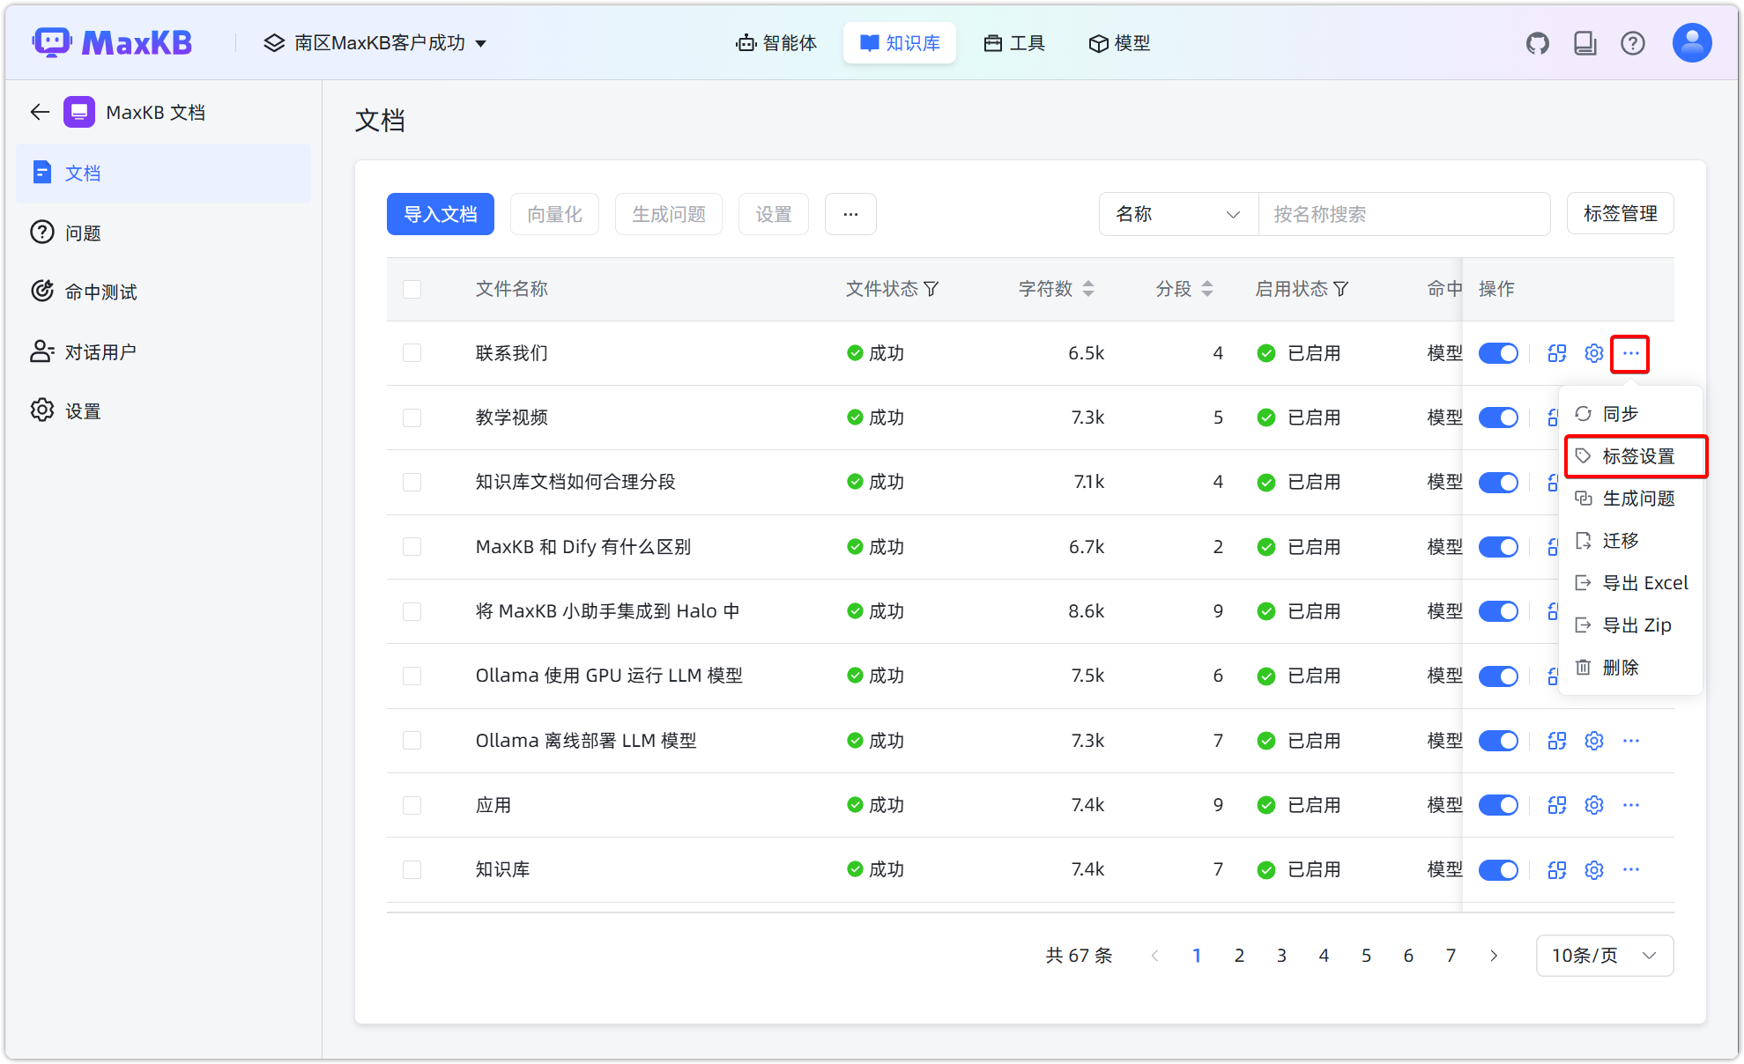Go to page 3 in pagination
Viewport: 1744px width, 1064px height.
coord(1281,955)
